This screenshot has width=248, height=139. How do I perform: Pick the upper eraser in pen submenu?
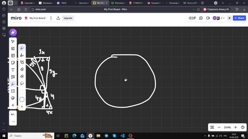coord(22,69)
